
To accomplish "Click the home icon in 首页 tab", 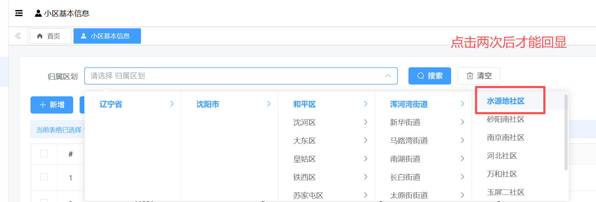I will tap(40, 36).
